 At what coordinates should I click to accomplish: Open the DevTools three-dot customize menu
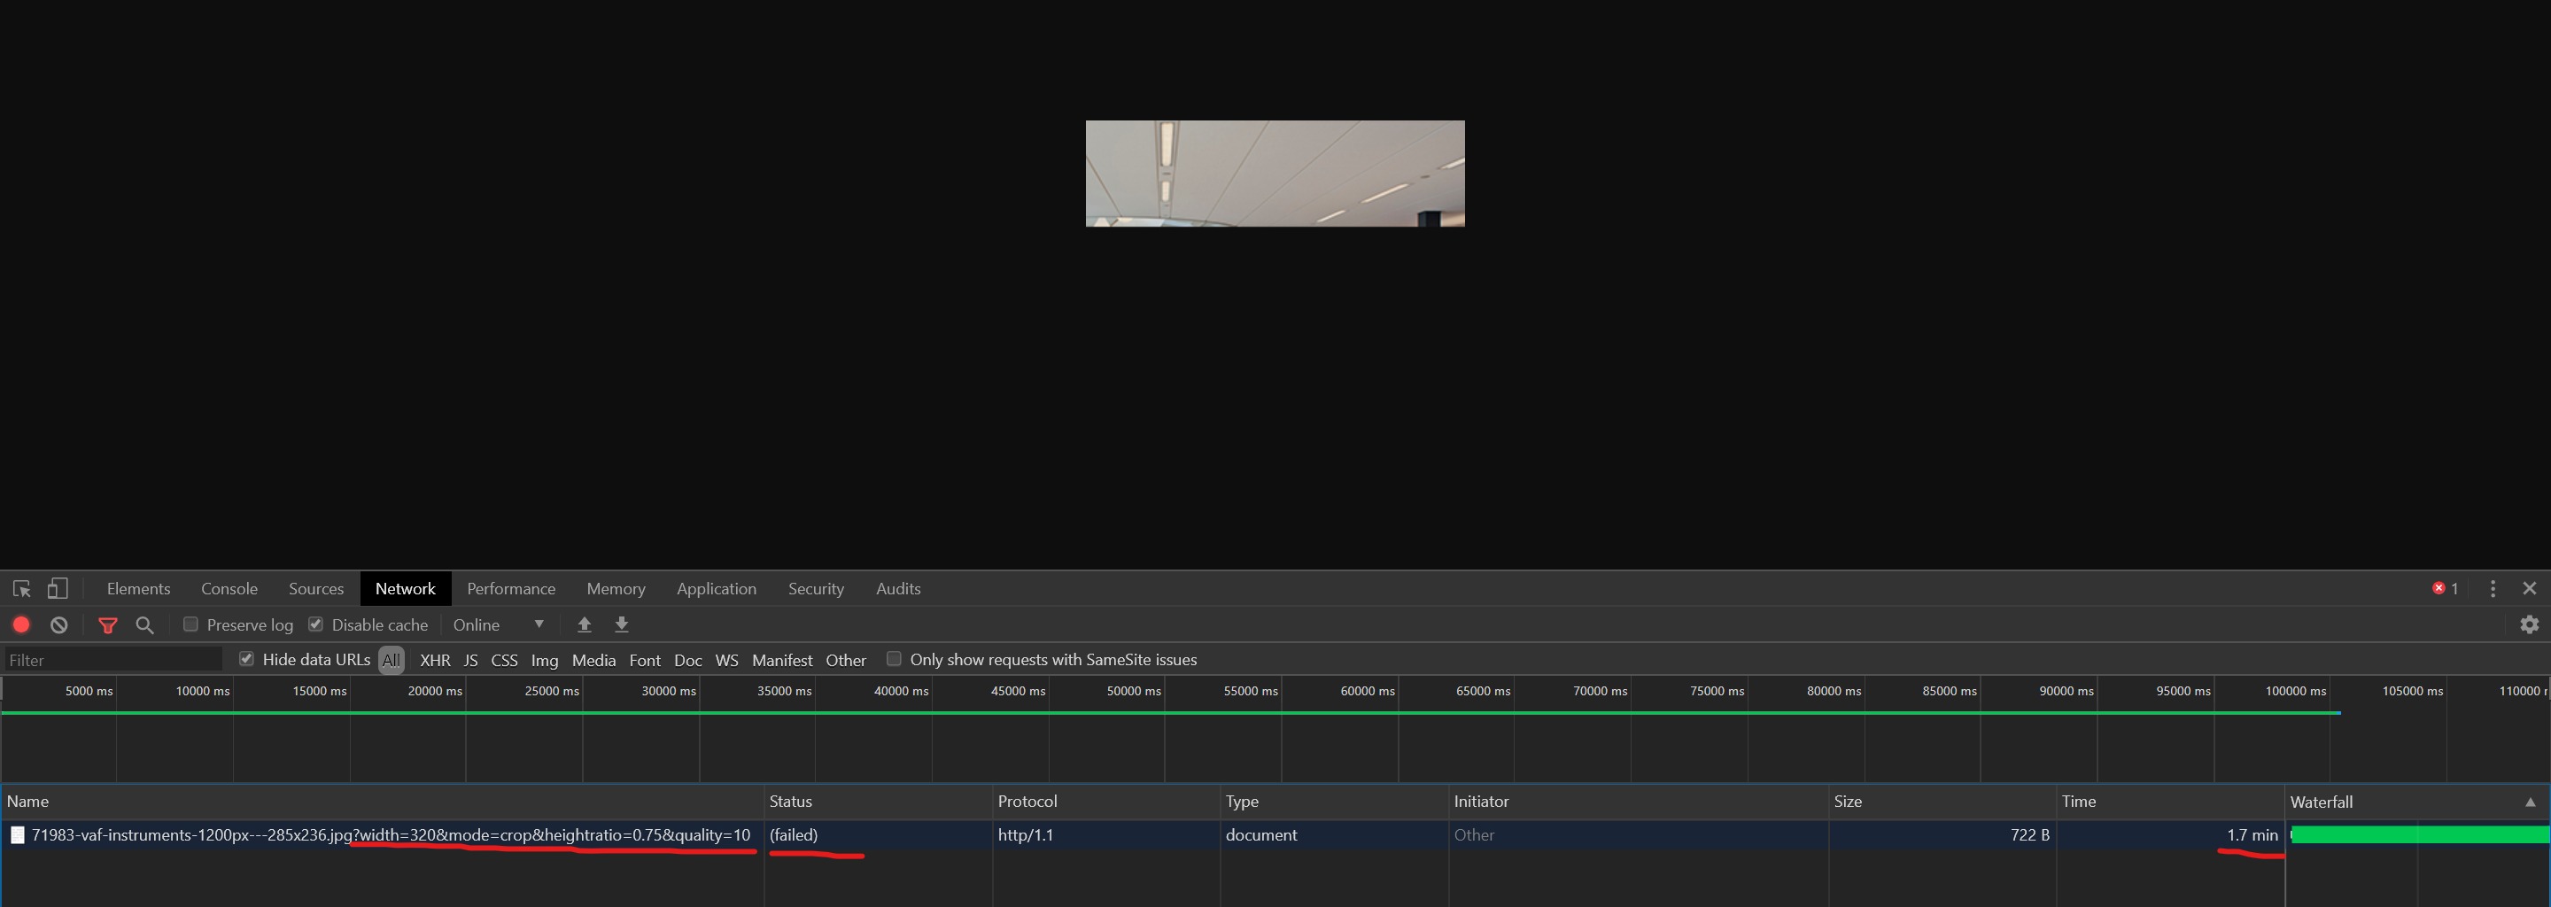click(x=2493, y=588)
